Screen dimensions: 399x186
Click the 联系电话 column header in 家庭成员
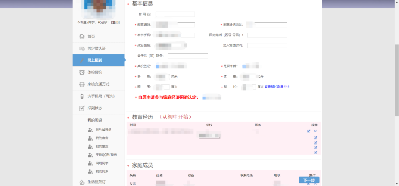(x=246, y=175)
